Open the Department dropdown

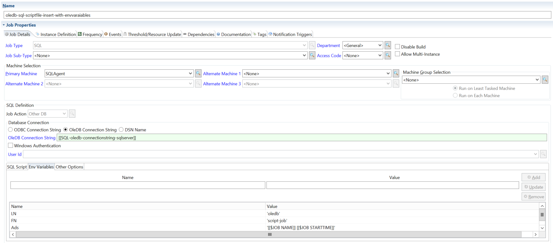[x=380, y=45]
